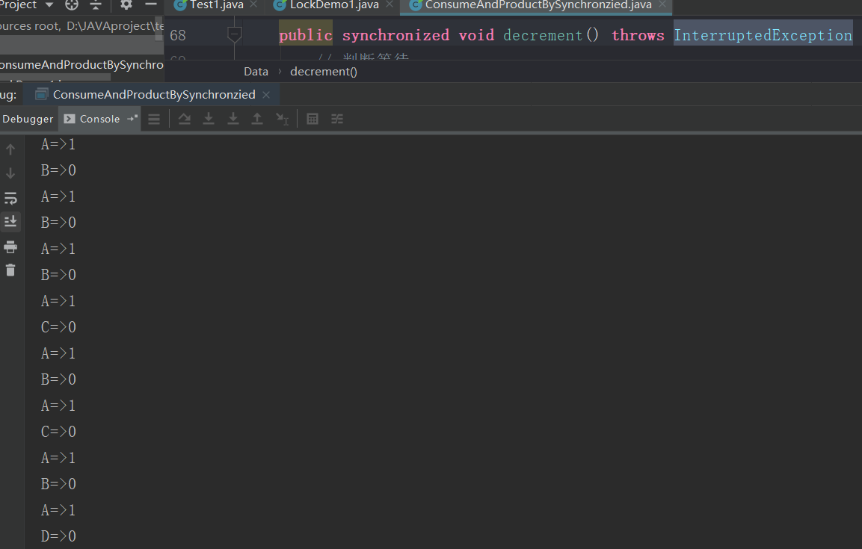Click the console scroll up arrow icon
Image resolution: width=862 pixels, height=549 pixels.
(10, 149)
